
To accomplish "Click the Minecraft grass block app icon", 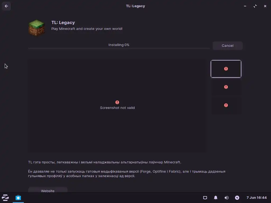I will [37, 28].
